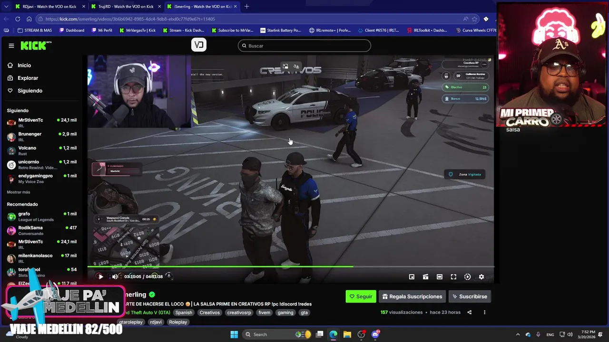Screen dimensions: 609x342
Task: Select the gta tag
Action: coord(304,313)
